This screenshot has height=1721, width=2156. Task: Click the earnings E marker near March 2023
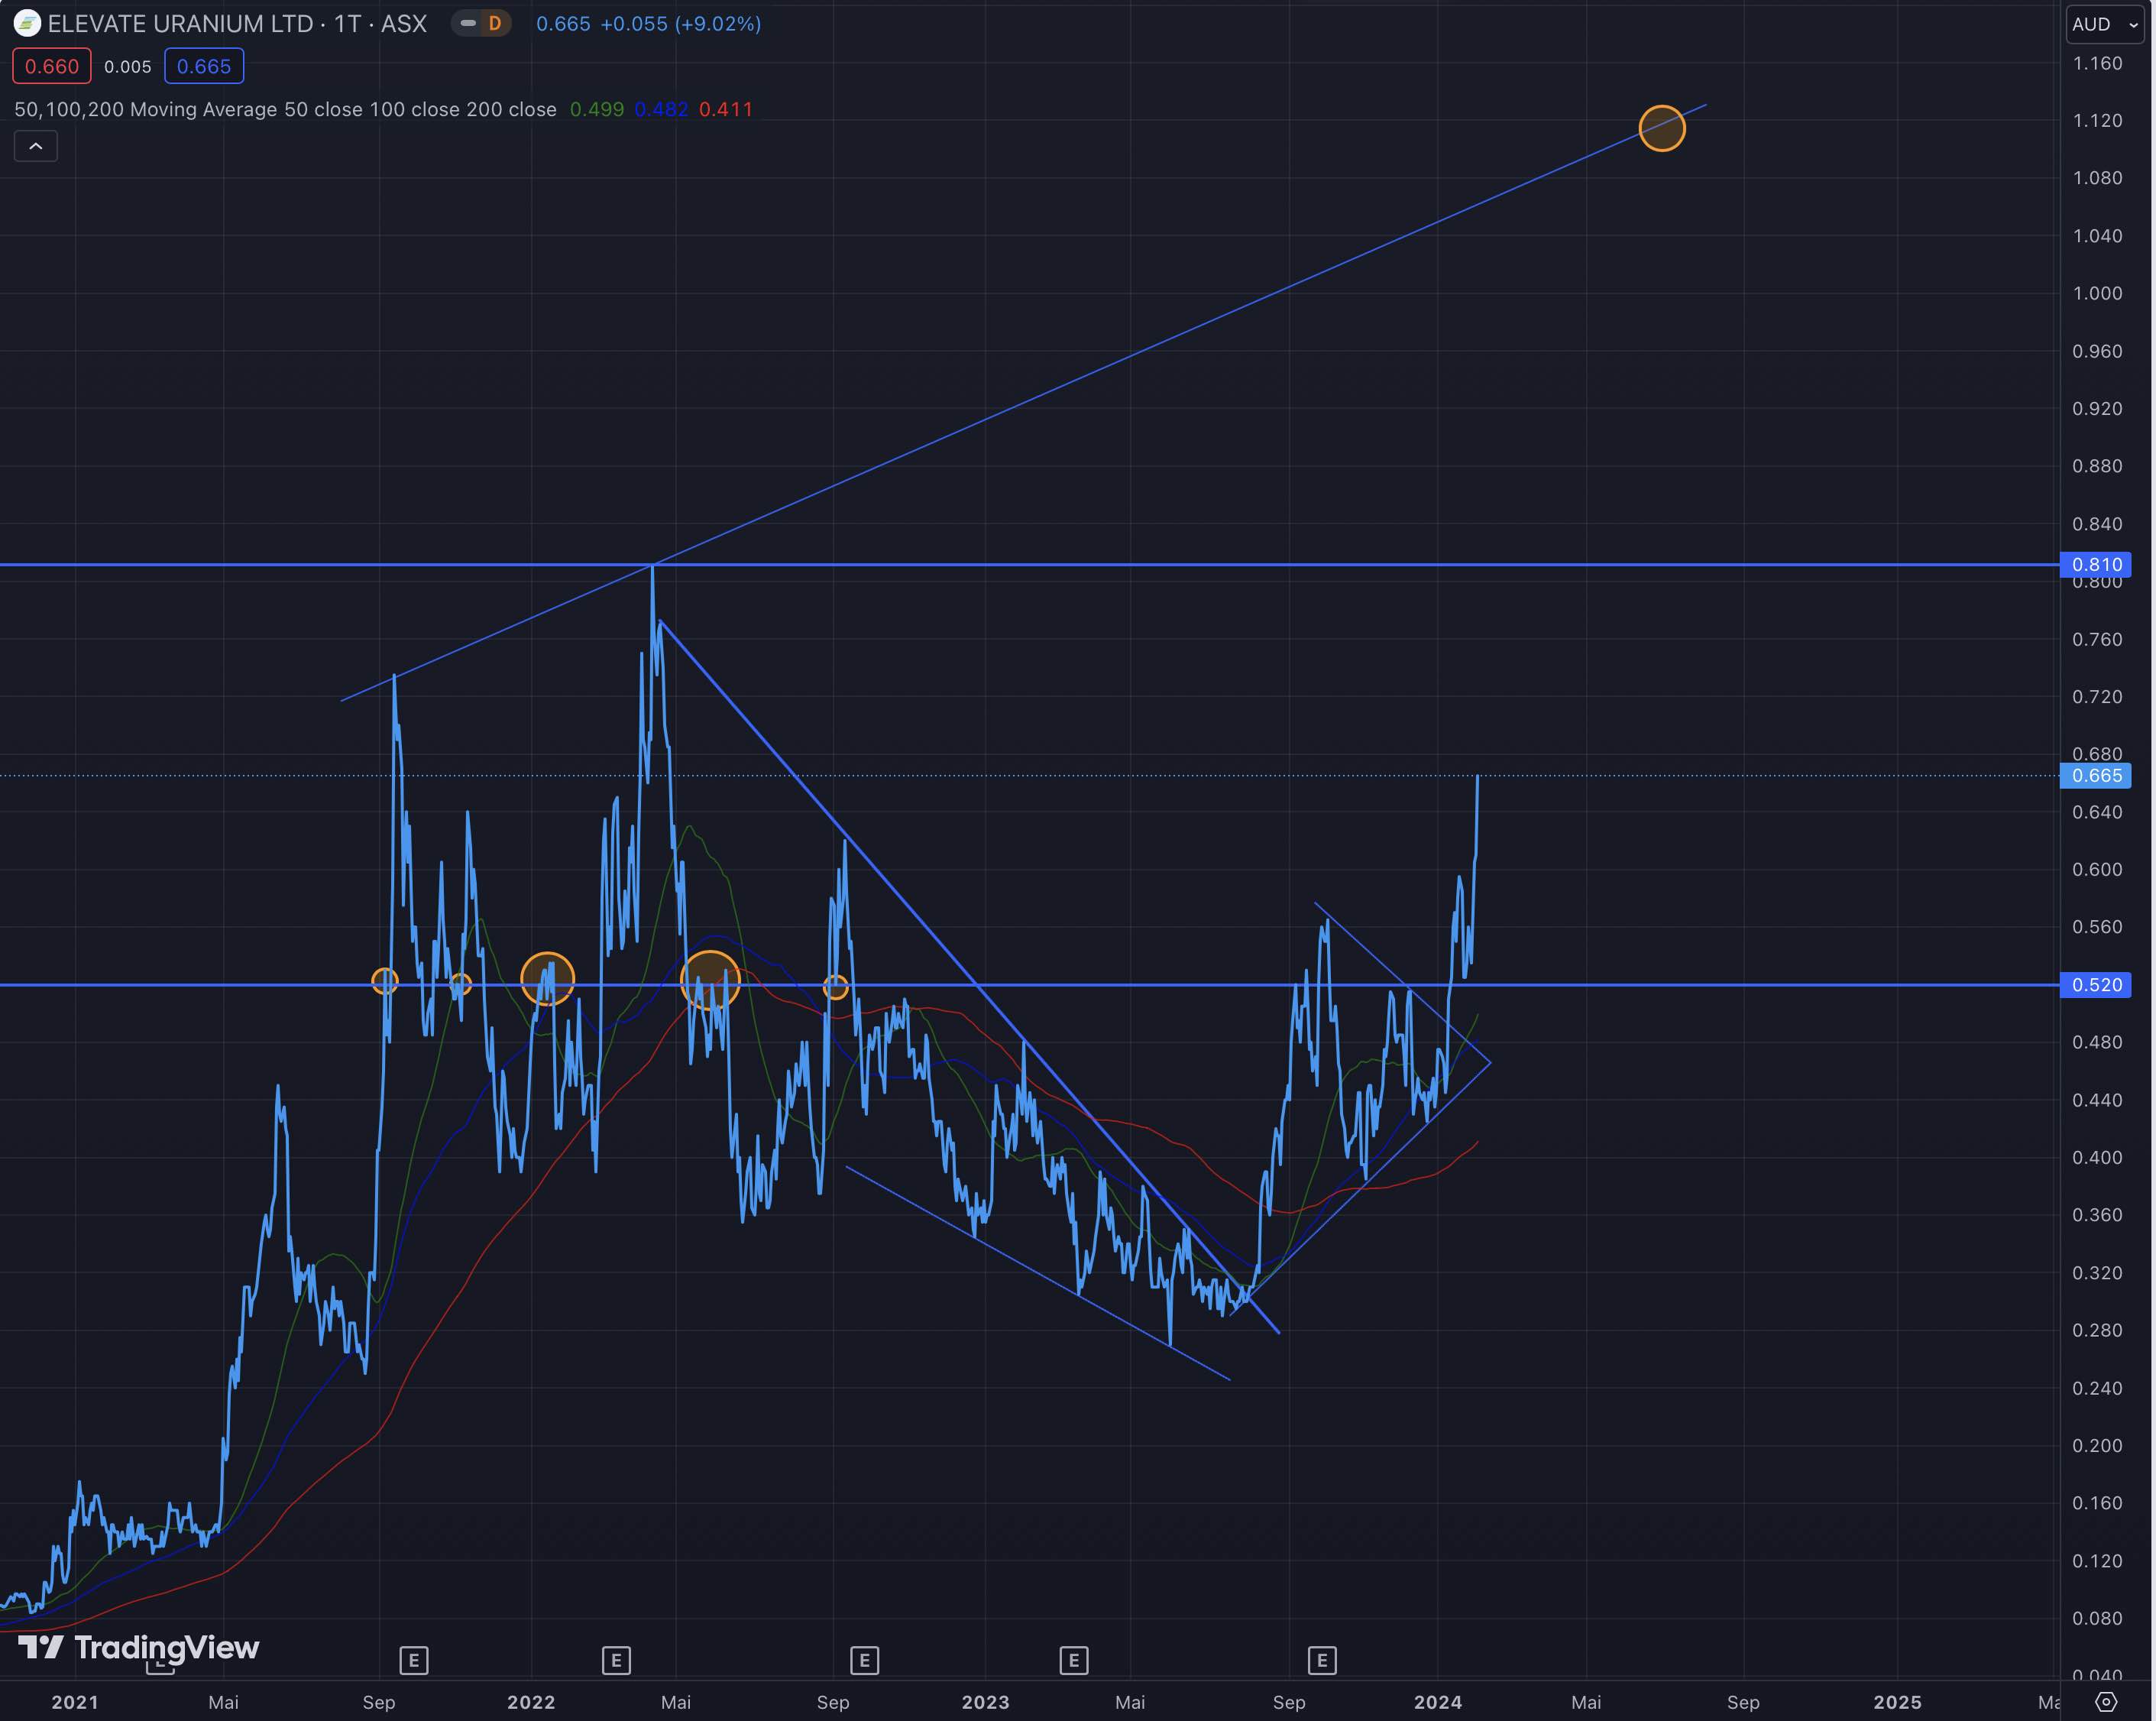[1073, 1661]
